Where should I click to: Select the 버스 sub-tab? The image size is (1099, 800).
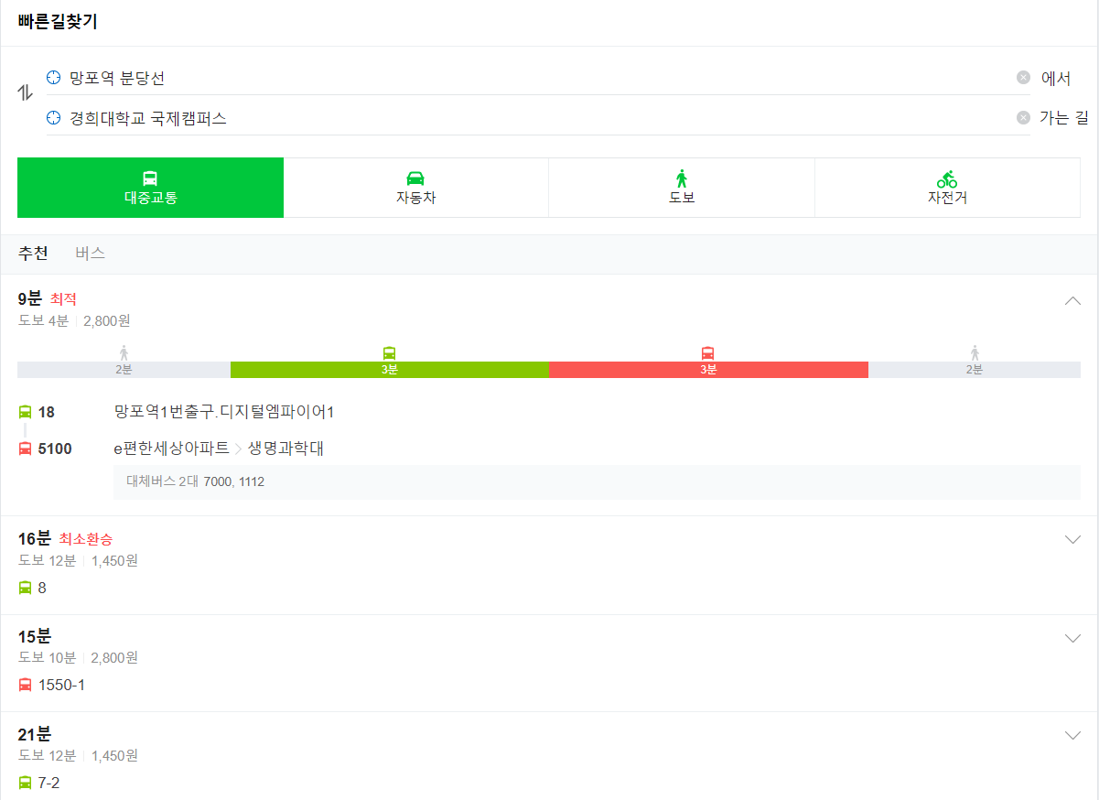coord(90,254)
